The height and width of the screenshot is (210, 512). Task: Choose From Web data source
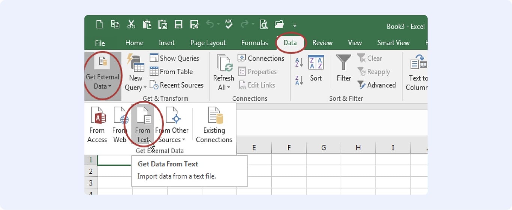coord(120,125)
